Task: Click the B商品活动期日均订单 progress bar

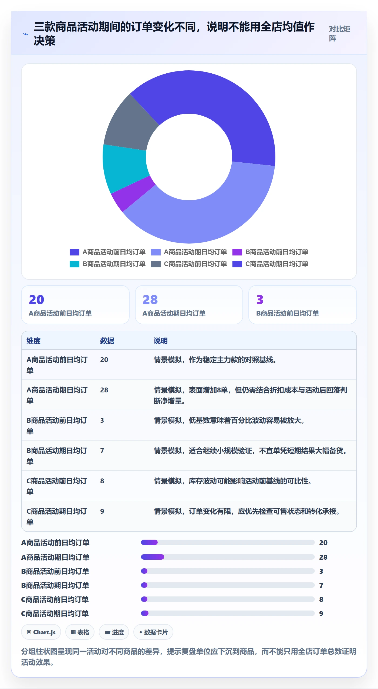Action: click(x=228, y=585)
